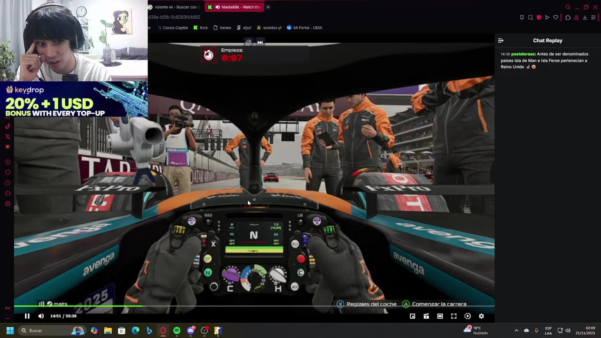Image resolution: width=601 pixels, height=338 pixels.
Task: Click the search tabs magnifier icon
Action: 568,7
